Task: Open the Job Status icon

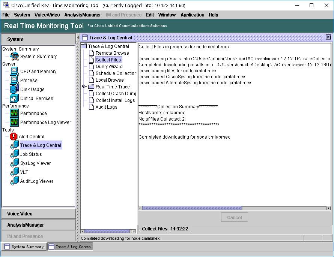Action: [15, 154]
